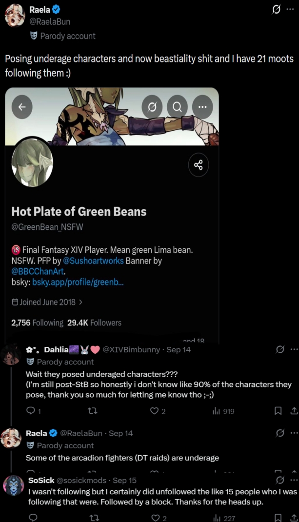The width and height of the screenshot is (299, 522).
Task: Tap the back arrow on profile banner
Action: pyautogui.click(x=22, y=106)
